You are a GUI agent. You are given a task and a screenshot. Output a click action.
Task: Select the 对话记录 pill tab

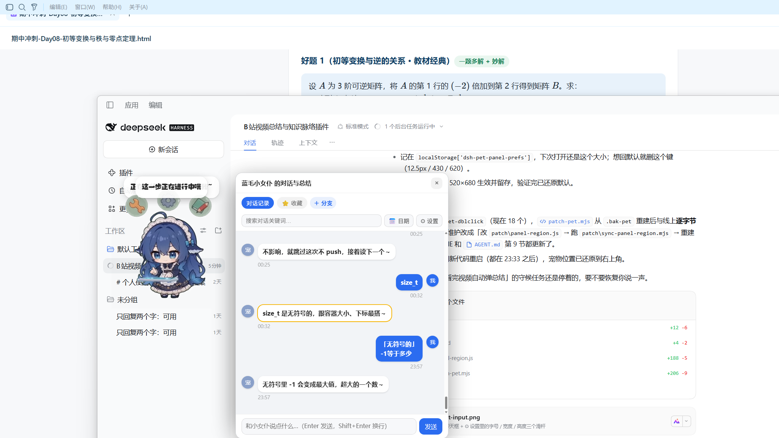pos(258,203)
